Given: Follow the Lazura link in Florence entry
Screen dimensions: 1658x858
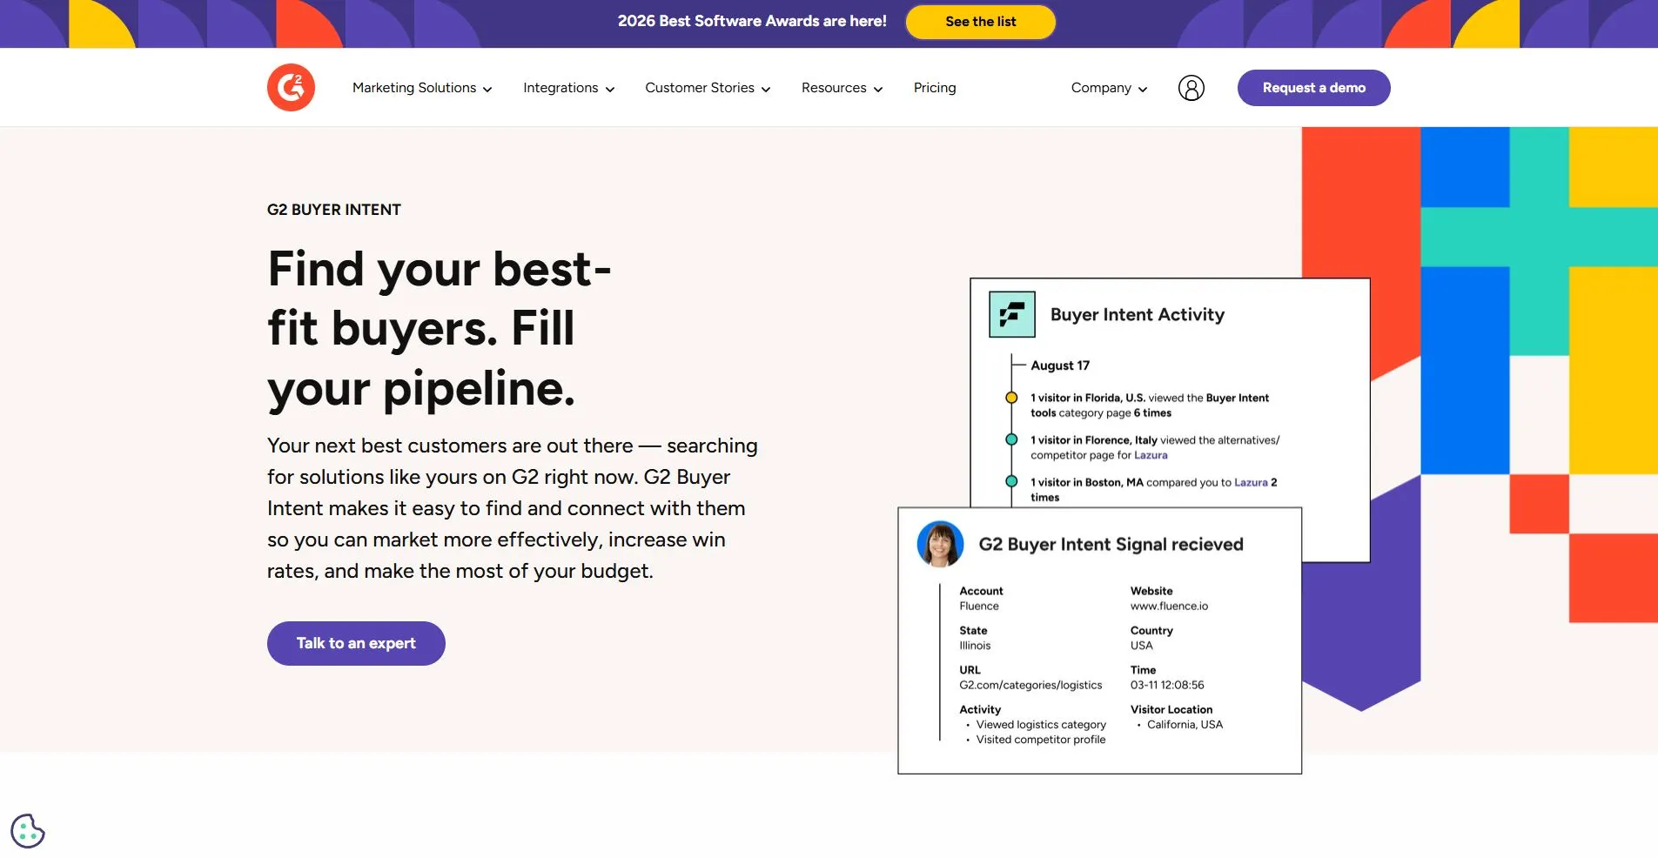Looking at the screenshot, I should [x=1151, y=455].
